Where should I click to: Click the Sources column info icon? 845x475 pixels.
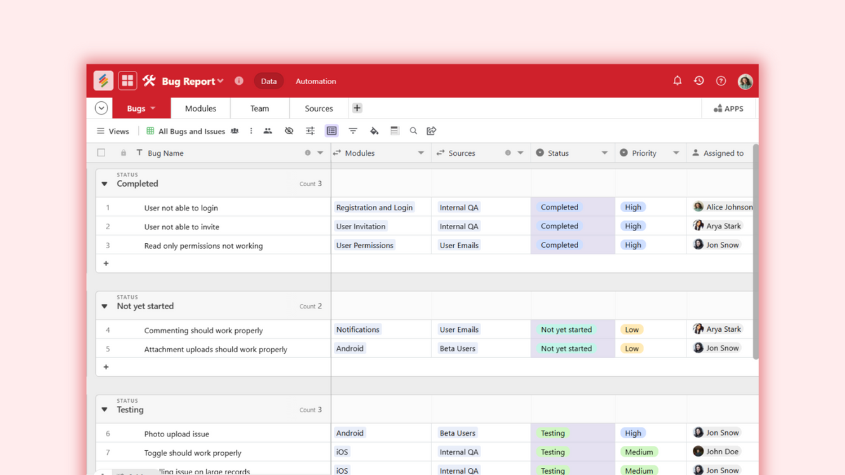(508, 153)
